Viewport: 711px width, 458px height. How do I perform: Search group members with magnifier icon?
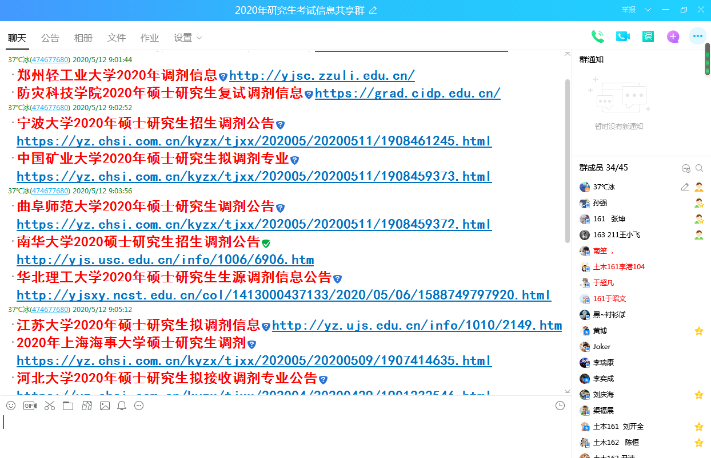click(x=699, y=168)
